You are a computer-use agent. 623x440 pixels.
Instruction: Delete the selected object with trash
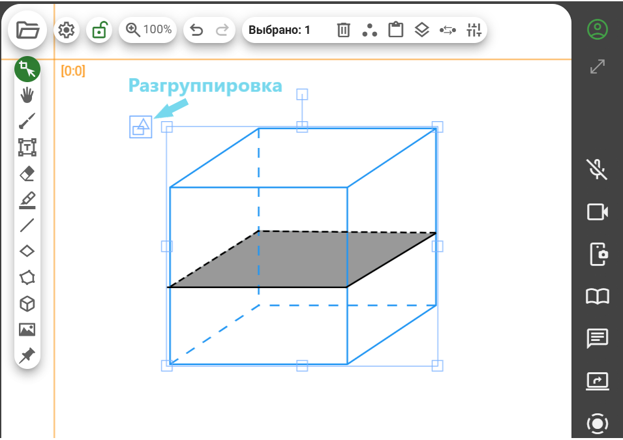coord(344,30)
